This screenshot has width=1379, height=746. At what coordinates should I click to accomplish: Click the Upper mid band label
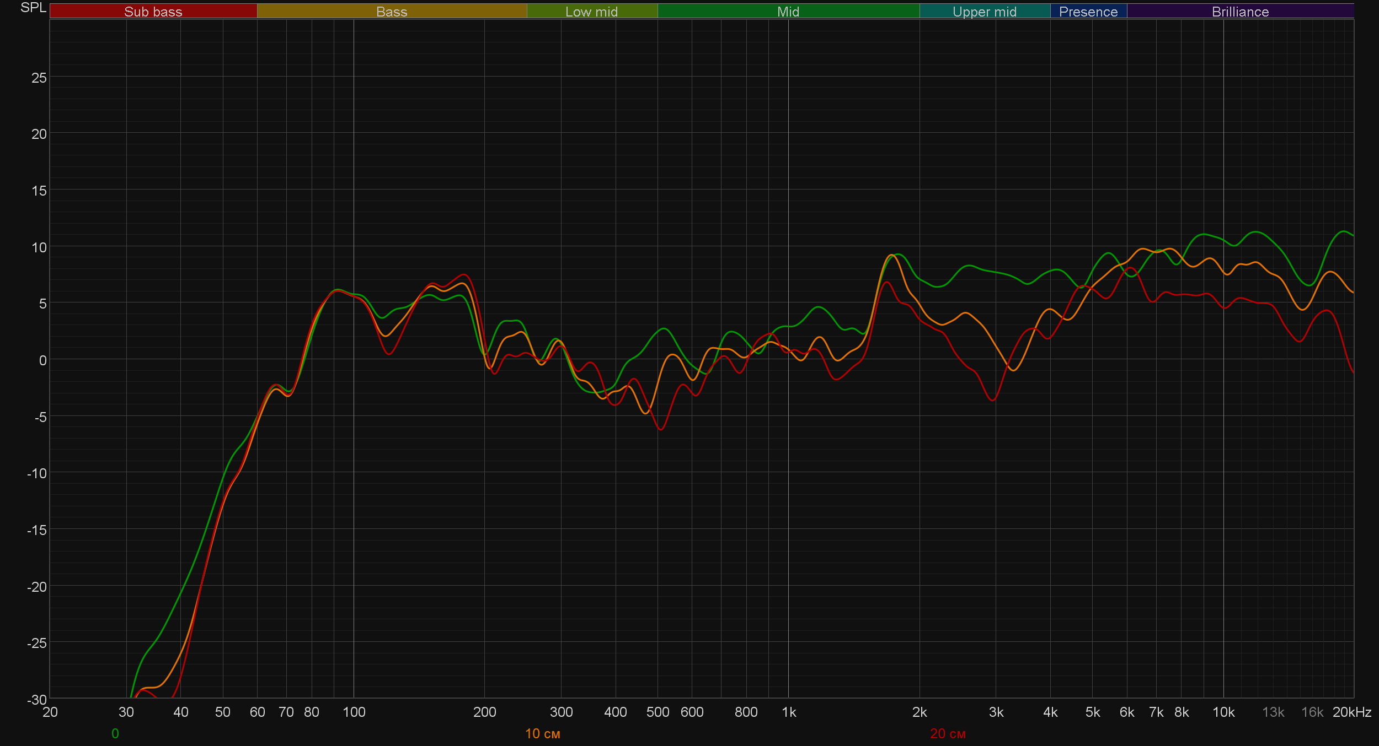[984, 12]
